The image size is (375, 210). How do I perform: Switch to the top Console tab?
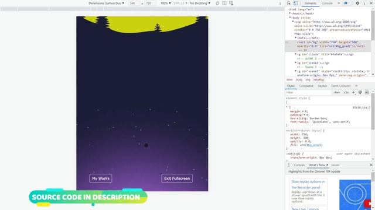[x=327, y=3]
